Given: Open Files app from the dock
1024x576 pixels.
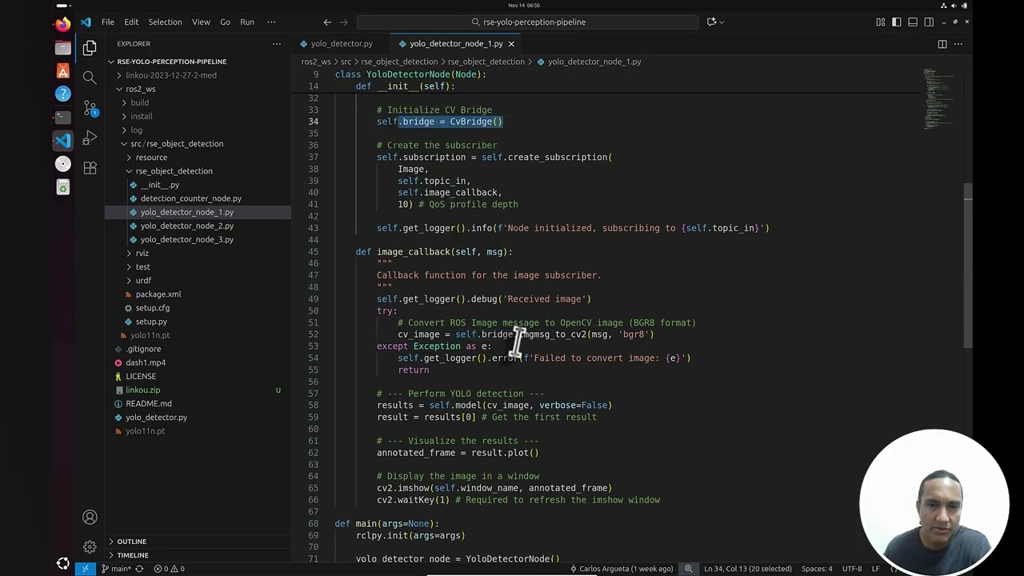Looking at the screenshot, I should click(x=62, y=48).
